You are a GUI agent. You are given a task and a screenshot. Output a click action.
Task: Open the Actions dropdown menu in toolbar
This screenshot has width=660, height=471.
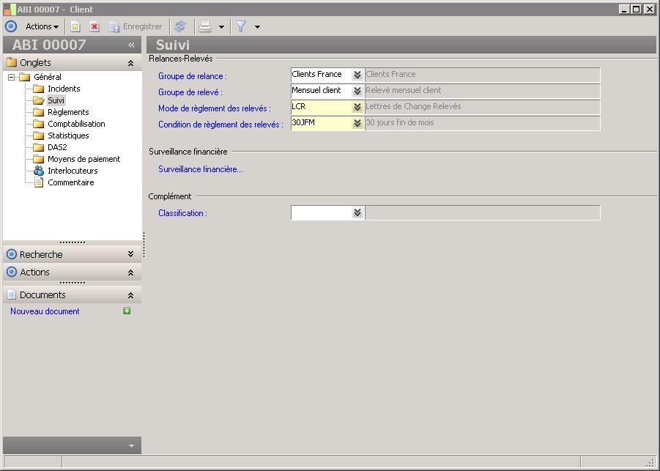pyautogui.click(x=42, y=26)
